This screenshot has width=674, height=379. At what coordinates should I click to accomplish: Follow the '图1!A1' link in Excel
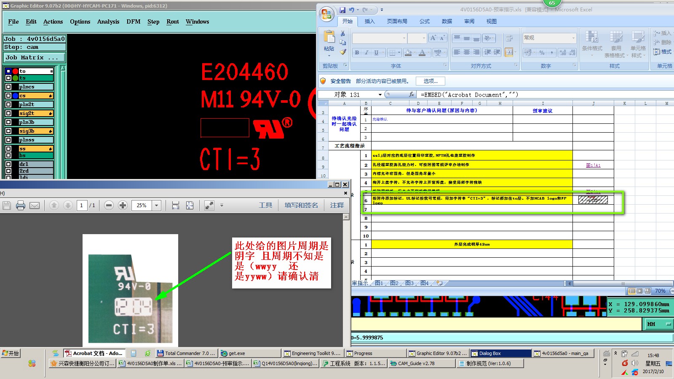pyautogui.click(x=593, y=165)
